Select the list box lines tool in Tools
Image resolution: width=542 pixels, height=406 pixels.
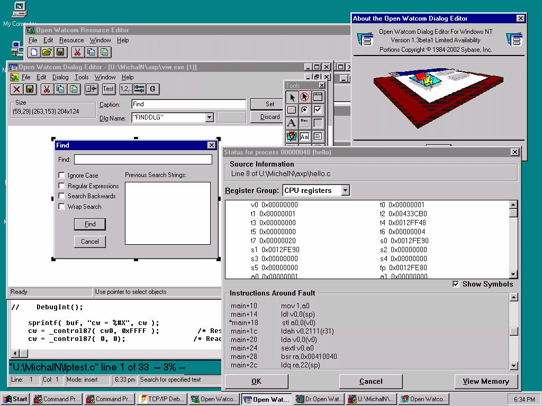[x=318, y=136]
